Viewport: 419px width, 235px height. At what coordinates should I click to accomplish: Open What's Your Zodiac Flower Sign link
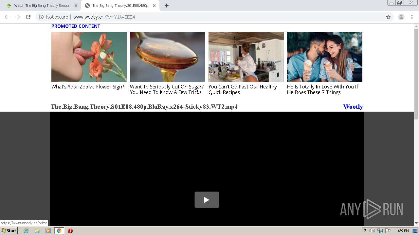(x=88, y=87)
